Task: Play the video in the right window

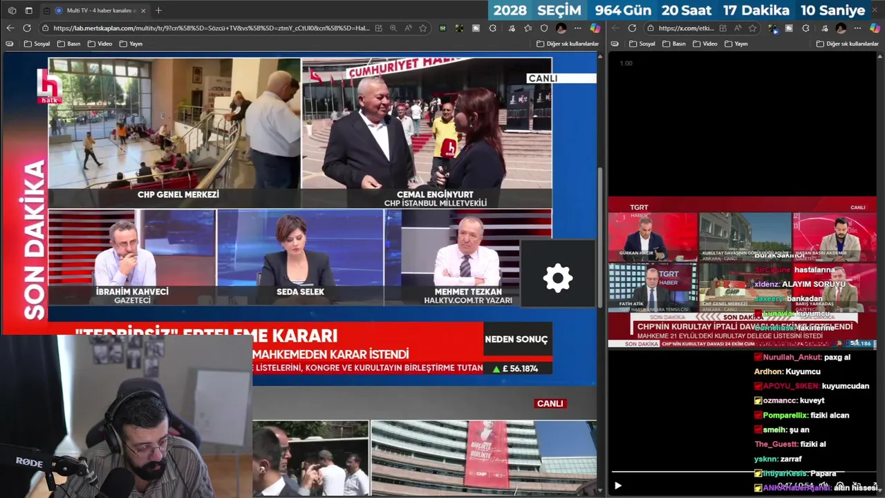Action: [x=617, y=486]
